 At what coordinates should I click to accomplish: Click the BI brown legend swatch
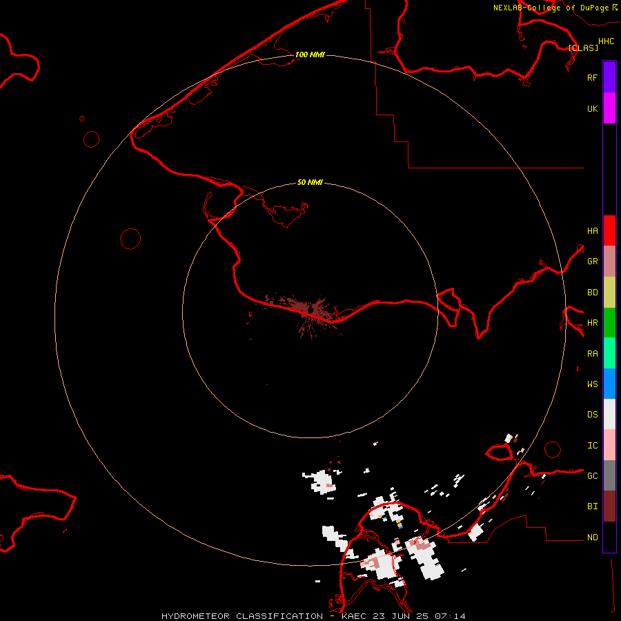coord(609,506)
